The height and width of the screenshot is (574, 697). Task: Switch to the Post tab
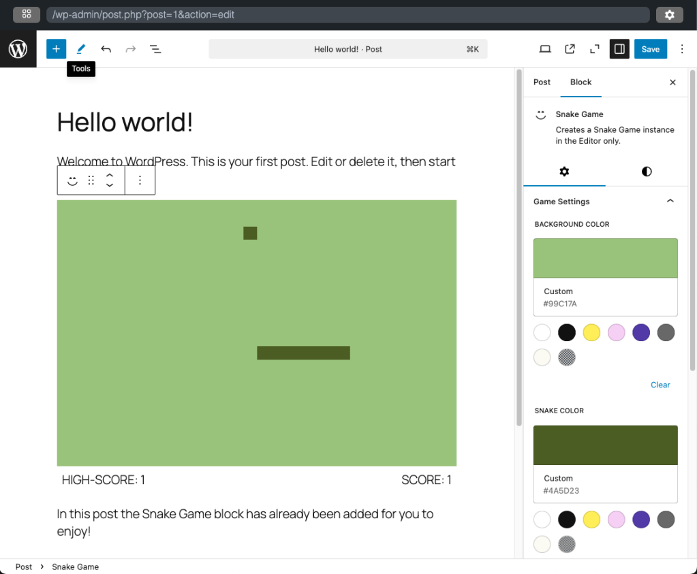(x=542, y=82)
